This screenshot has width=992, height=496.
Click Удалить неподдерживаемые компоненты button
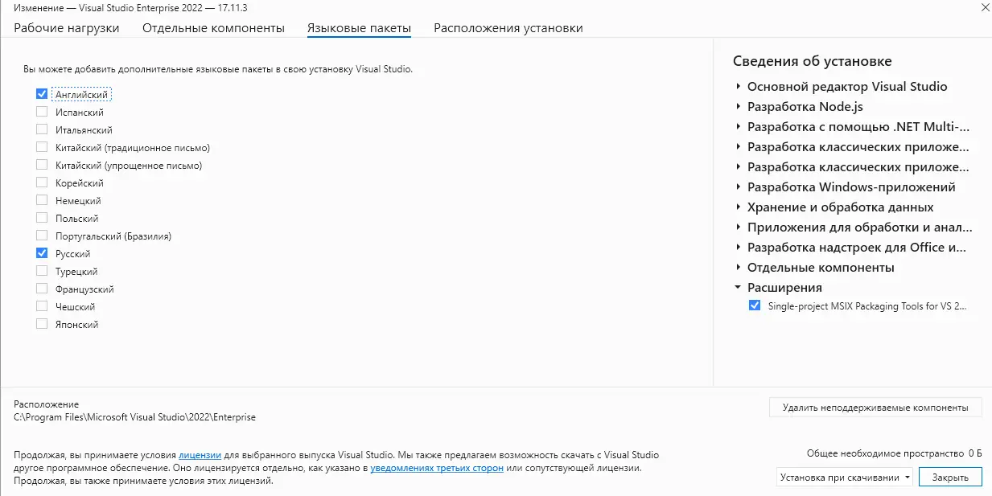[875, 408]
